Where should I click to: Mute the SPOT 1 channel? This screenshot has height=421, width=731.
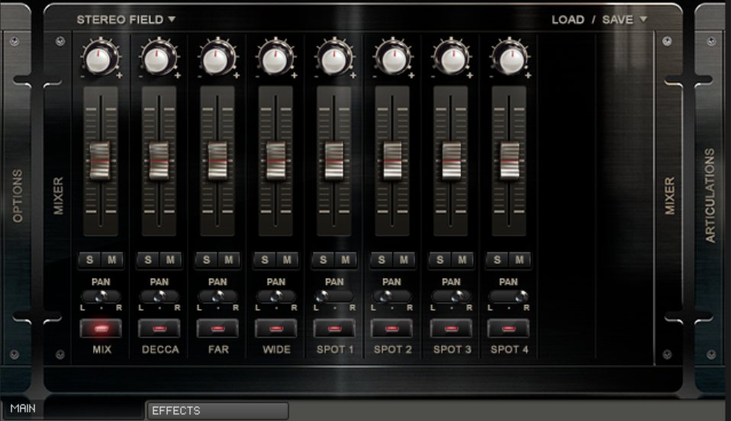346,260
